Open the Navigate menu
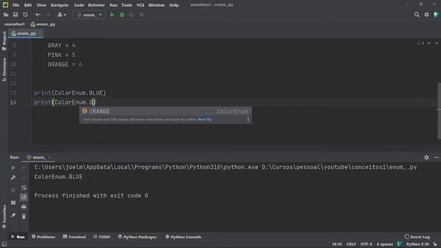Image resolution: width=441 pixels, height=248 pixels. coord(59,5)
